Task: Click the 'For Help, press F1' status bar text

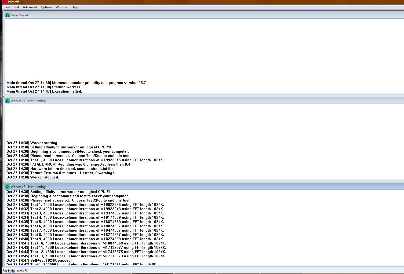Action: click(x=15, y=271)
